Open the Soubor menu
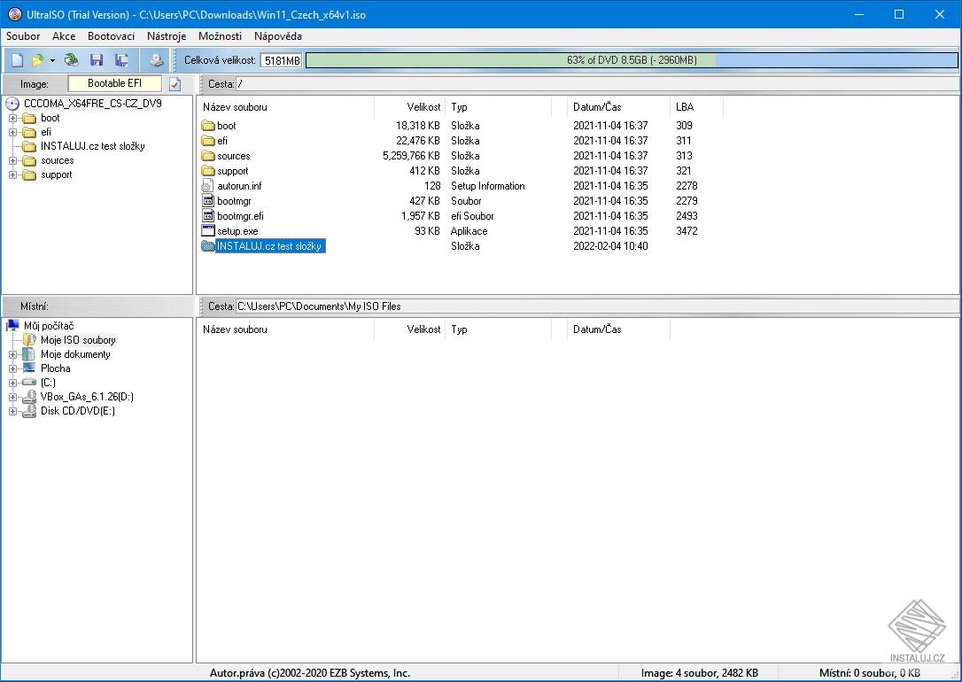This screenshot has height=682, width=962. click(x=23, y=36)
